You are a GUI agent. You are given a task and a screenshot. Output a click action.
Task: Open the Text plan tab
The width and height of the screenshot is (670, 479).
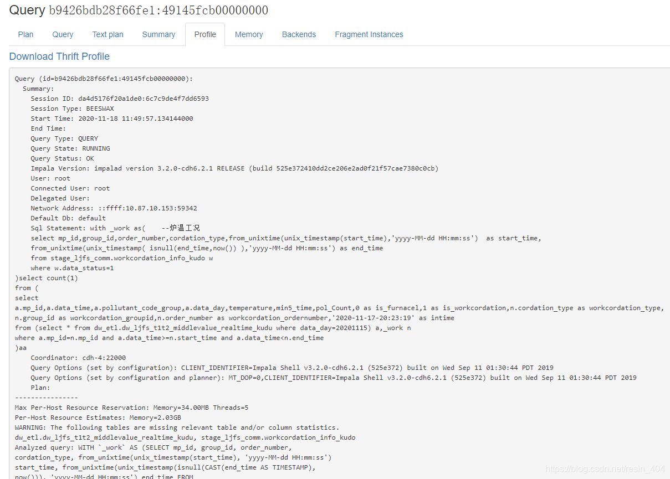[x=108, y=34]
